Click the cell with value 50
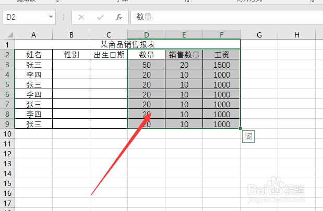323x211 pixels. pos(147,65)
